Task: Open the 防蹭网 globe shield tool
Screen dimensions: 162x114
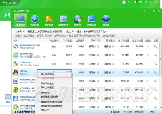Action: click(77, 21)
